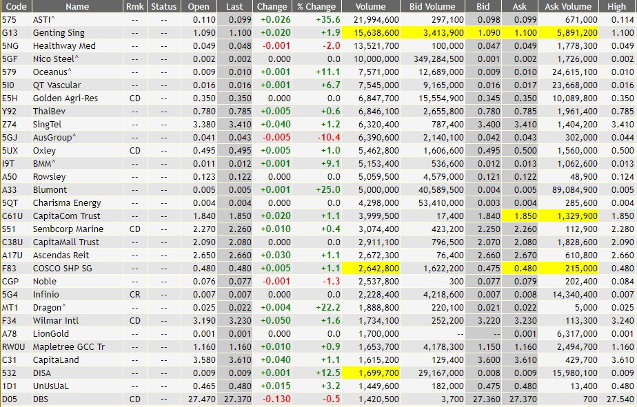Click highlighted bid volume 3,413,900

(443, 33)
